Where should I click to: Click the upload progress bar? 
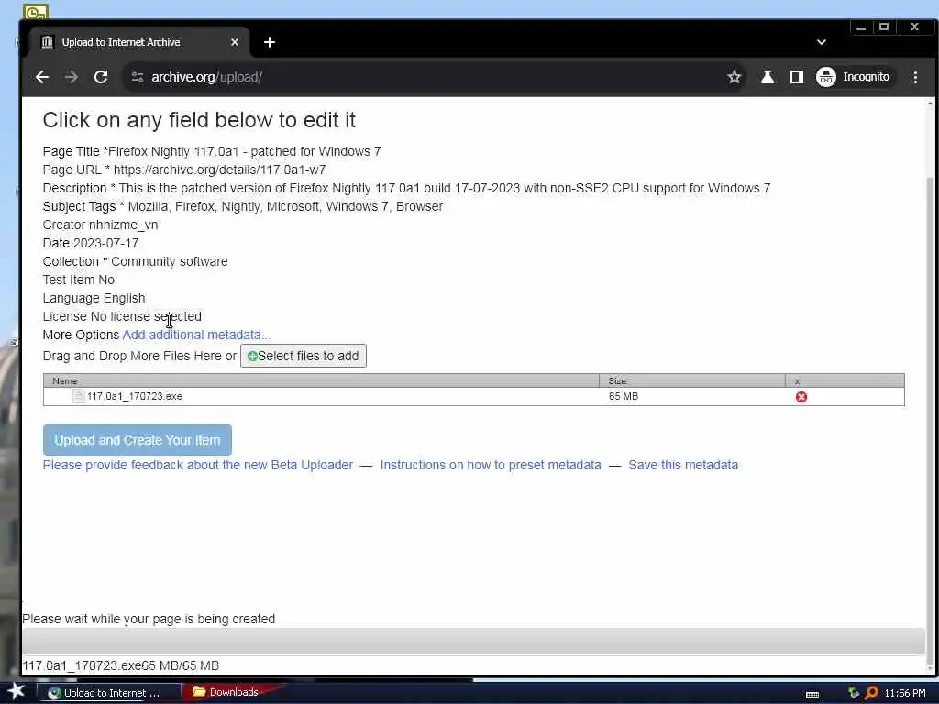click(474, 642)
